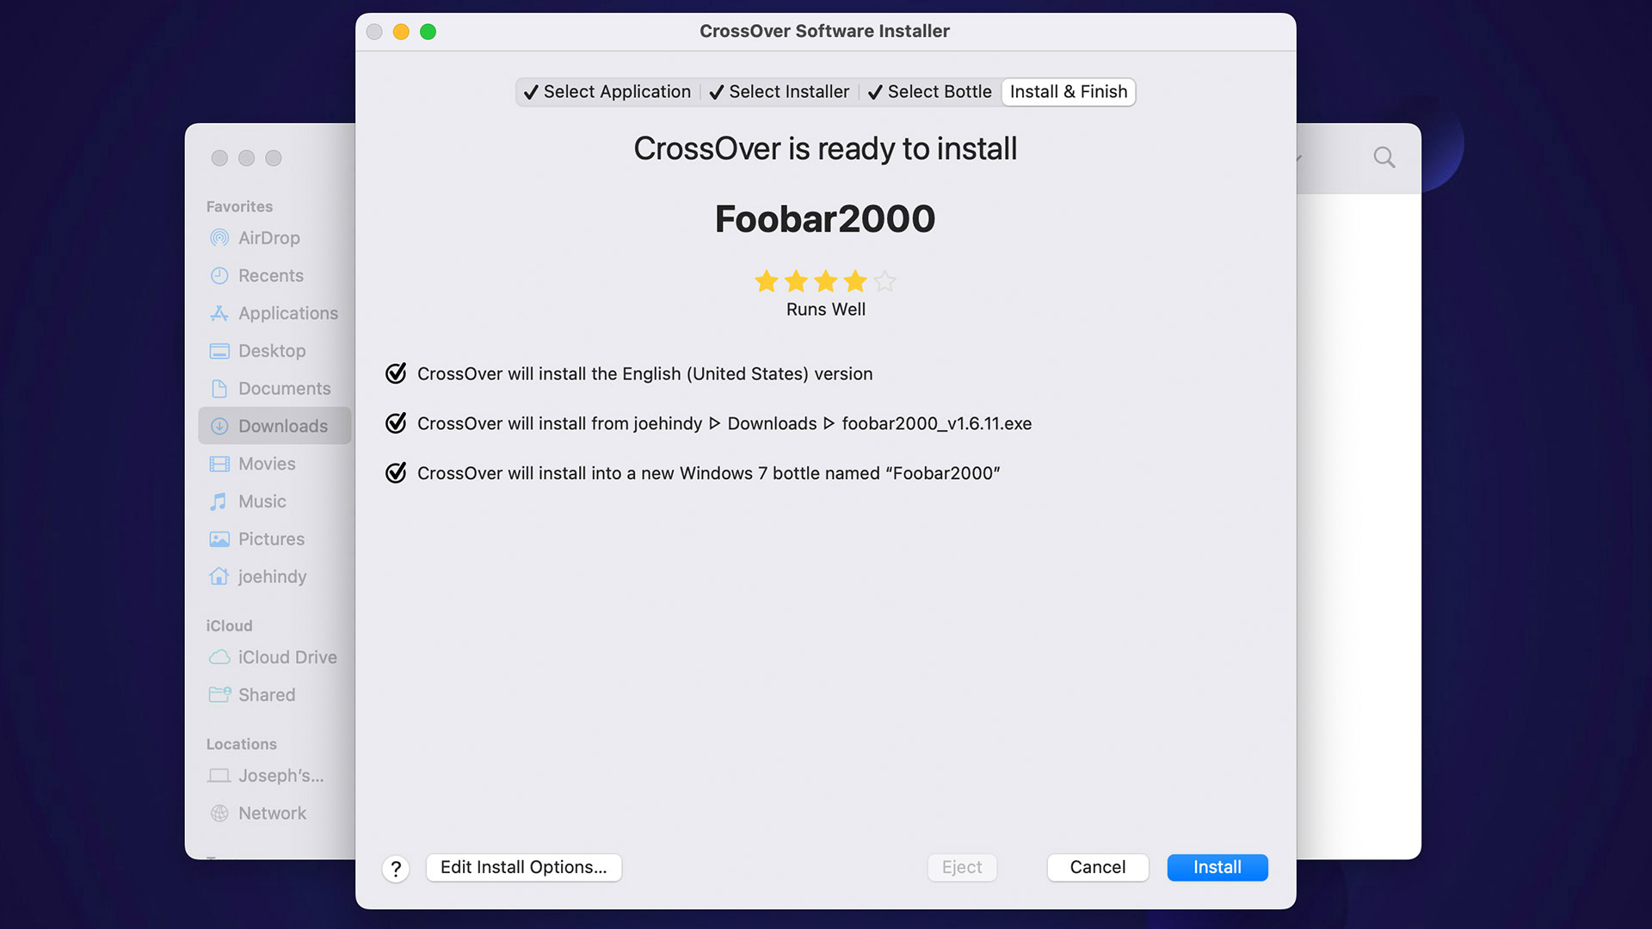Click the English version checkmark icon

[396, 373]
